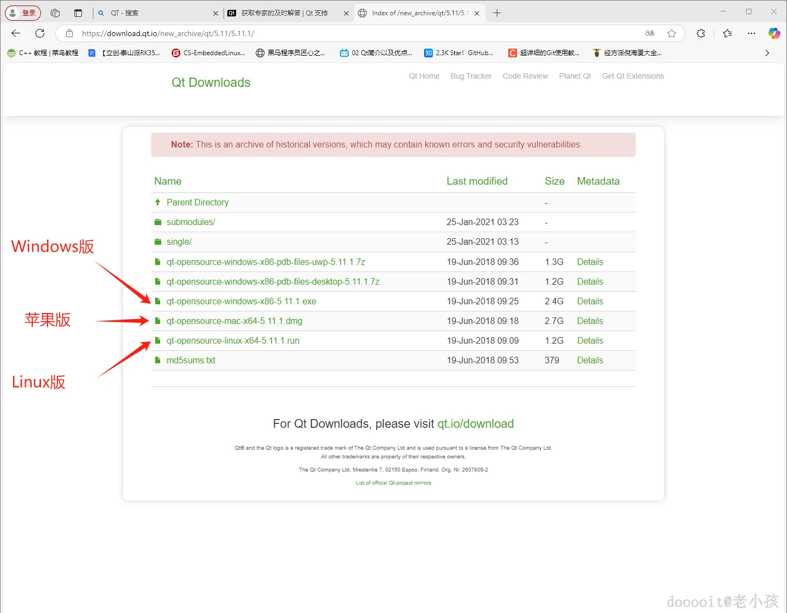Open 'Get Qt Extensions' navigation link
This screenshot has width=787, height=613.
pyautogui.click(x=633, y=76)
